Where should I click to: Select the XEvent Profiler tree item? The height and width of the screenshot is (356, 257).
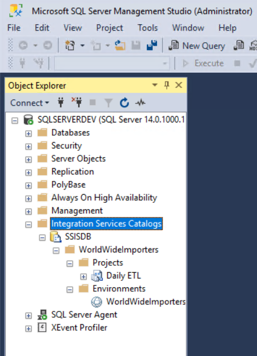click(79, 328)
